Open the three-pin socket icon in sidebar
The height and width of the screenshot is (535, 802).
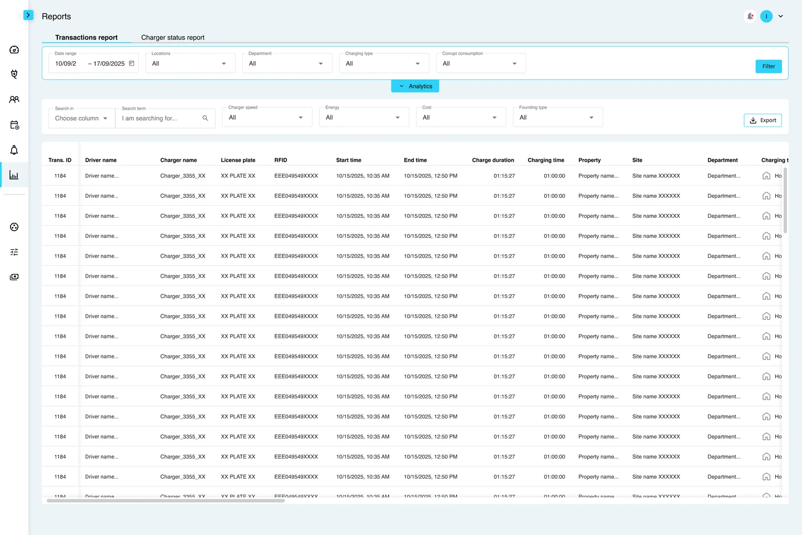point(14,227)
